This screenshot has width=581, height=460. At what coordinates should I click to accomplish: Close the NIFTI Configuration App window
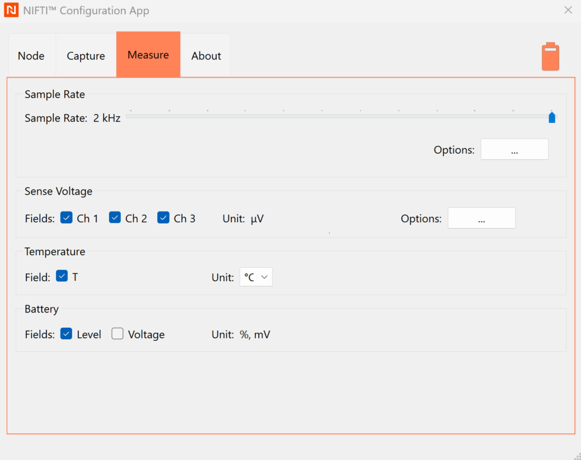(567, 10)
